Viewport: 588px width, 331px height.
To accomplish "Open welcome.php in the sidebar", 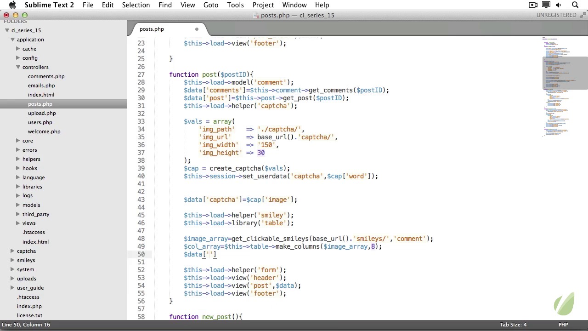I will point(44,131).
